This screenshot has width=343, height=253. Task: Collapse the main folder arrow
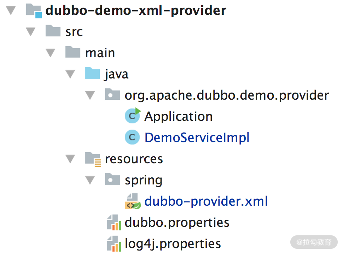pos(51,53)
